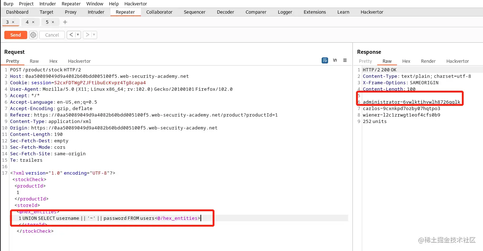The width and height of the screenshot is (483, 251).
Task: Click the carlos credentials line in response
Action: (401, 109)
